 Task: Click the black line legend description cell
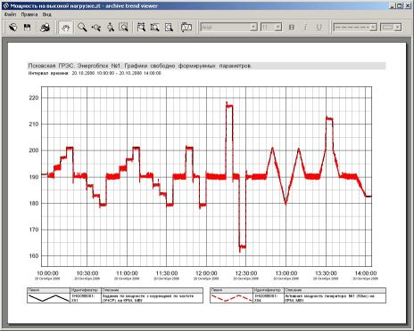point(153,298)
